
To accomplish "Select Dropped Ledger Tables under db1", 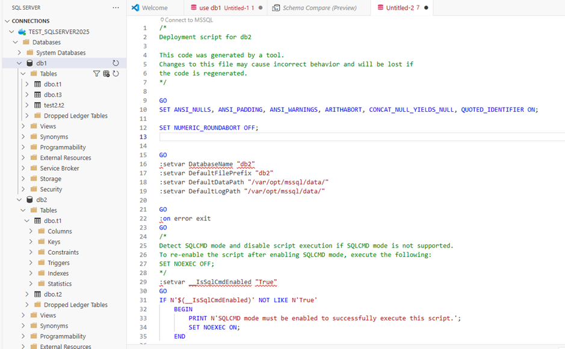I will [x=76, y=115].
